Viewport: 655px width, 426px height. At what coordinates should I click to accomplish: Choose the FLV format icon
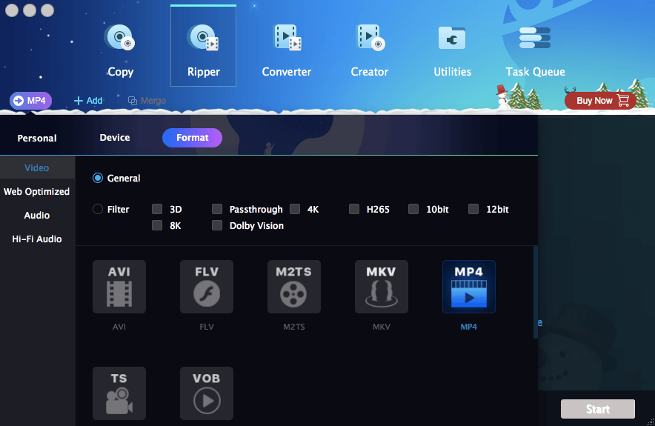207,287
